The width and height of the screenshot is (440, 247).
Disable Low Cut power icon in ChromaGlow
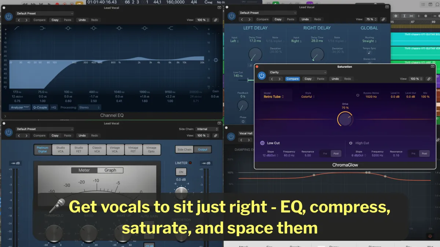(x=263, y=143)
